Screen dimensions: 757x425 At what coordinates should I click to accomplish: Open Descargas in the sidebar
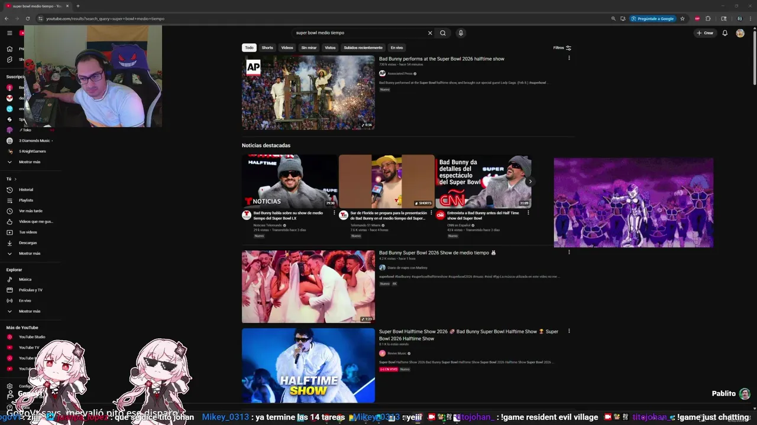[x=27, y=243]
